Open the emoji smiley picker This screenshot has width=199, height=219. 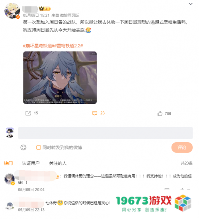point(23,147)
